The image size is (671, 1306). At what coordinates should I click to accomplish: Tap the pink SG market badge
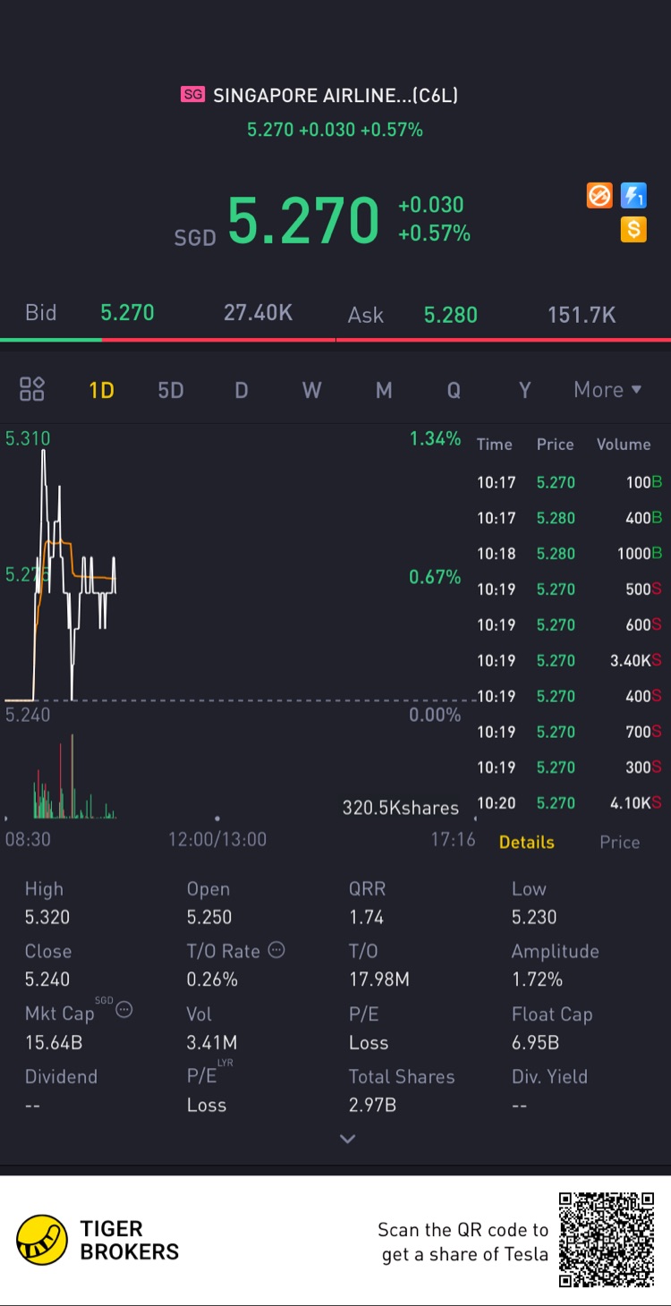click(x=192, y=95)
